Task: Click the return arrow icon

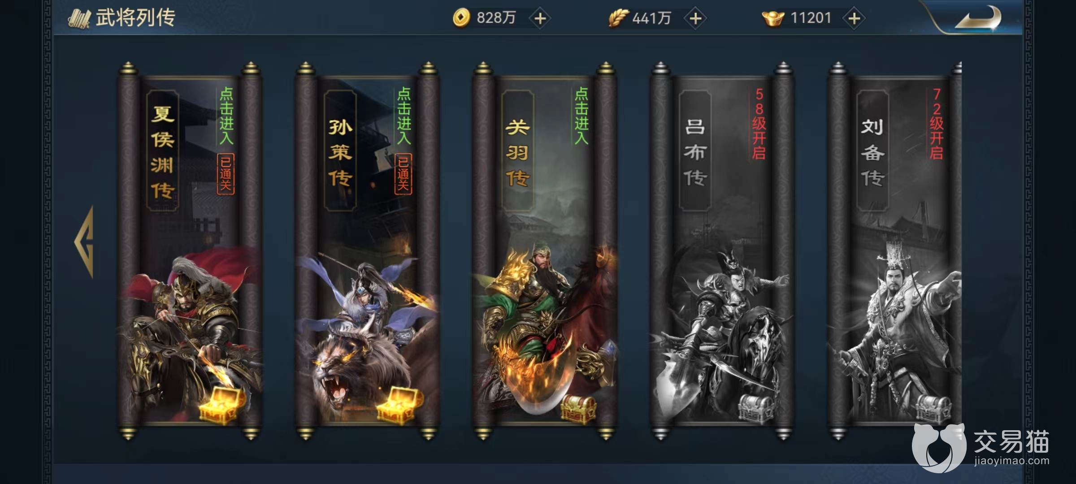Action: click(x=978, y=19)
